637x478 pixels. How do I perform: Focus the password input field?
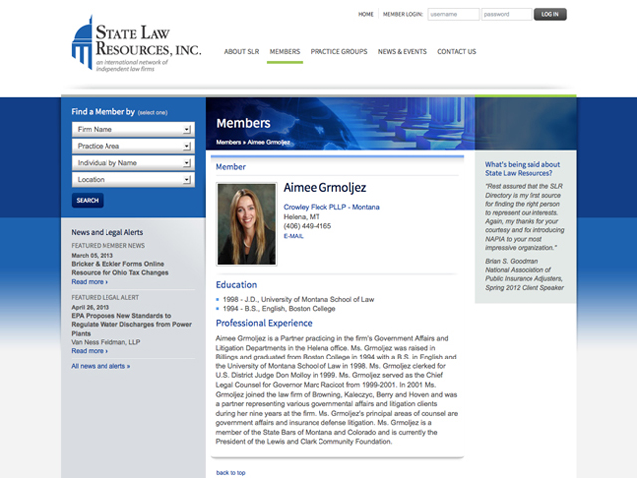(507, 14)
